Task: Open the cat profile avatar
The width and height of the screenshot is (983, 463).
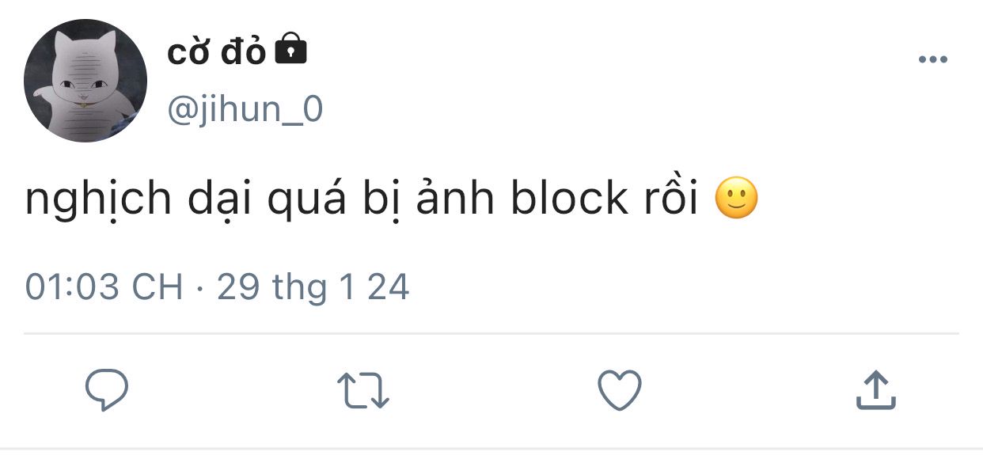Action: (x=85, y=81)
